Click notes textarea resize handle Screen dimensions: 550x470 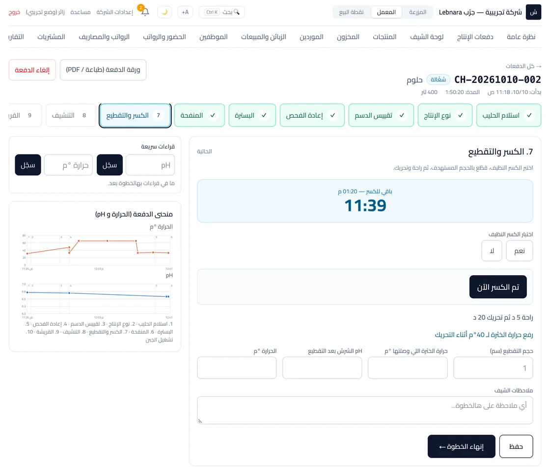pos(200,421)
